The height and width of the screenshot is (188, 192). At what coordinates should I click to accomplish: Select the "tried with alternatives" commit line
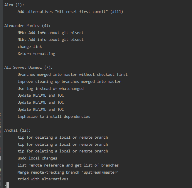tap(43, 179)
